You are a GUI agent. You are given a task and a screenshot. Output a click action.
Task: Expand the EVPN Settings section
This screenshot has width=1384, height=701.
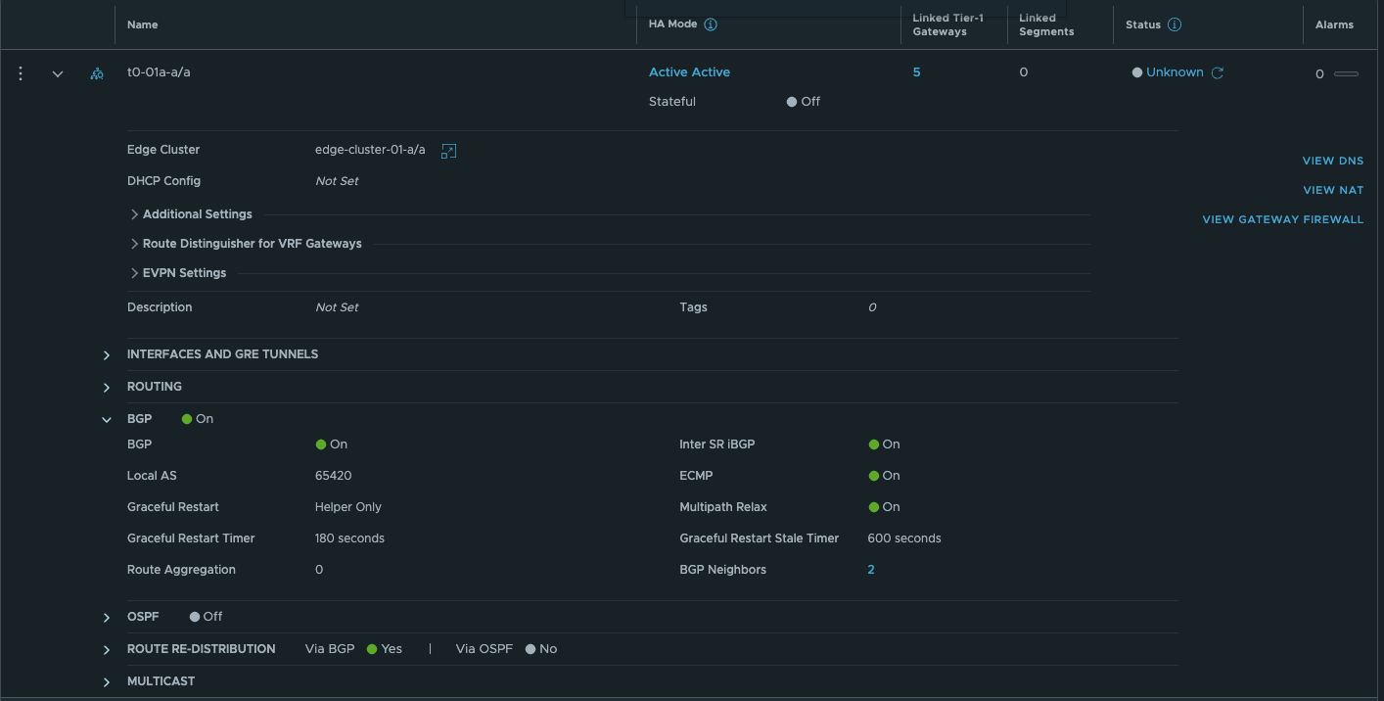tap(134, 272)
